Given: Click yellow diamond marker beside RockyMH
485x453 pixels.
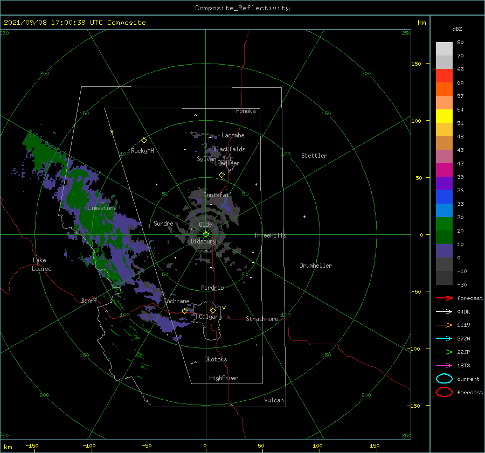Looking at the screenshot, I should point(144,141).
